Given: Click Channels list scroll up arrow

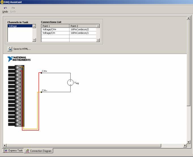Looking at the screenshot, I should coord(34,26).
